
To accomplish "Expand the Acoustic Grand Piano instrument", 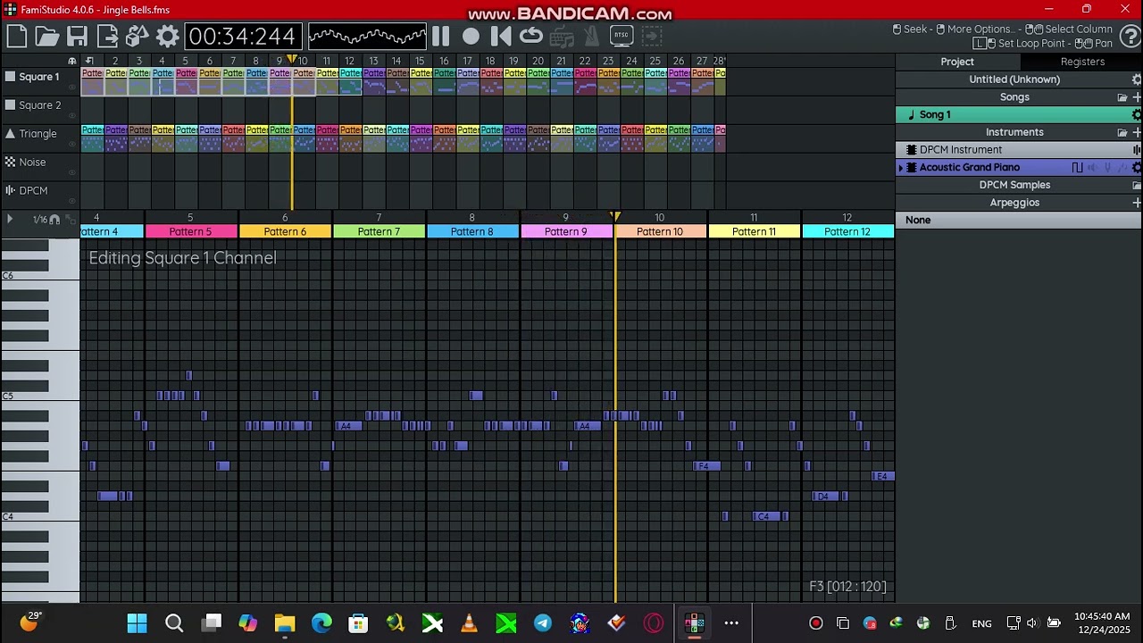I will point(900,168).
